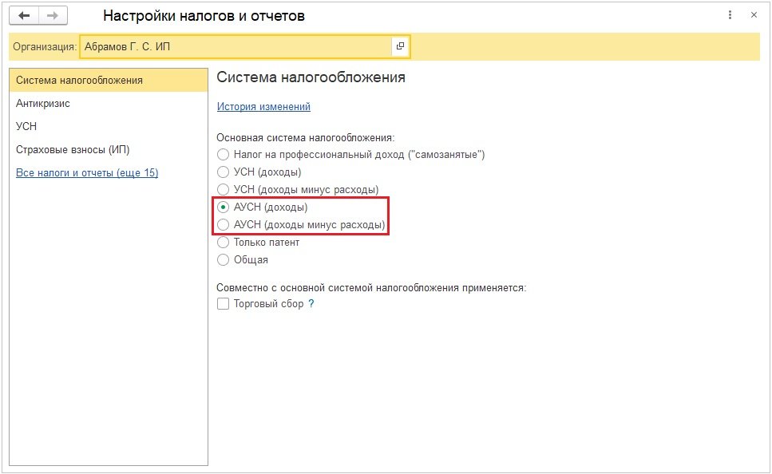
Task: Open История изменений link
Action: (263, 107)
